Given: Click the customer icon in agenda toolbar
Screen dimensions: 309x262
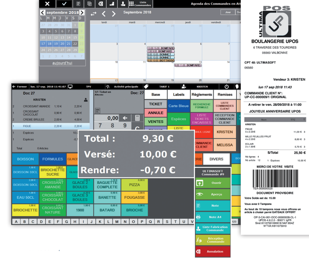Looking at the screenshot, I should click(123, 4).
